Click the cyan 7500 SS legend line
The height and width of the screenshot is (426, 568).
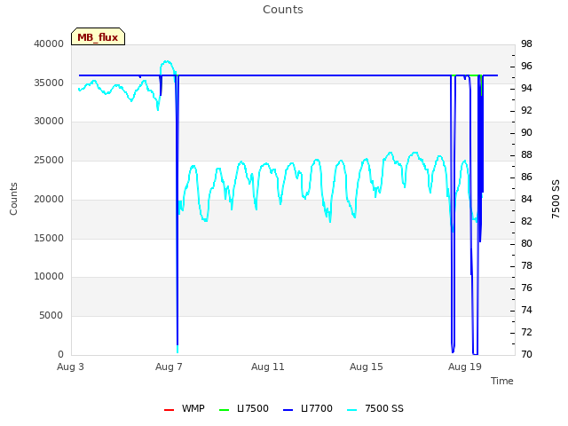click(x=351, y=410)
